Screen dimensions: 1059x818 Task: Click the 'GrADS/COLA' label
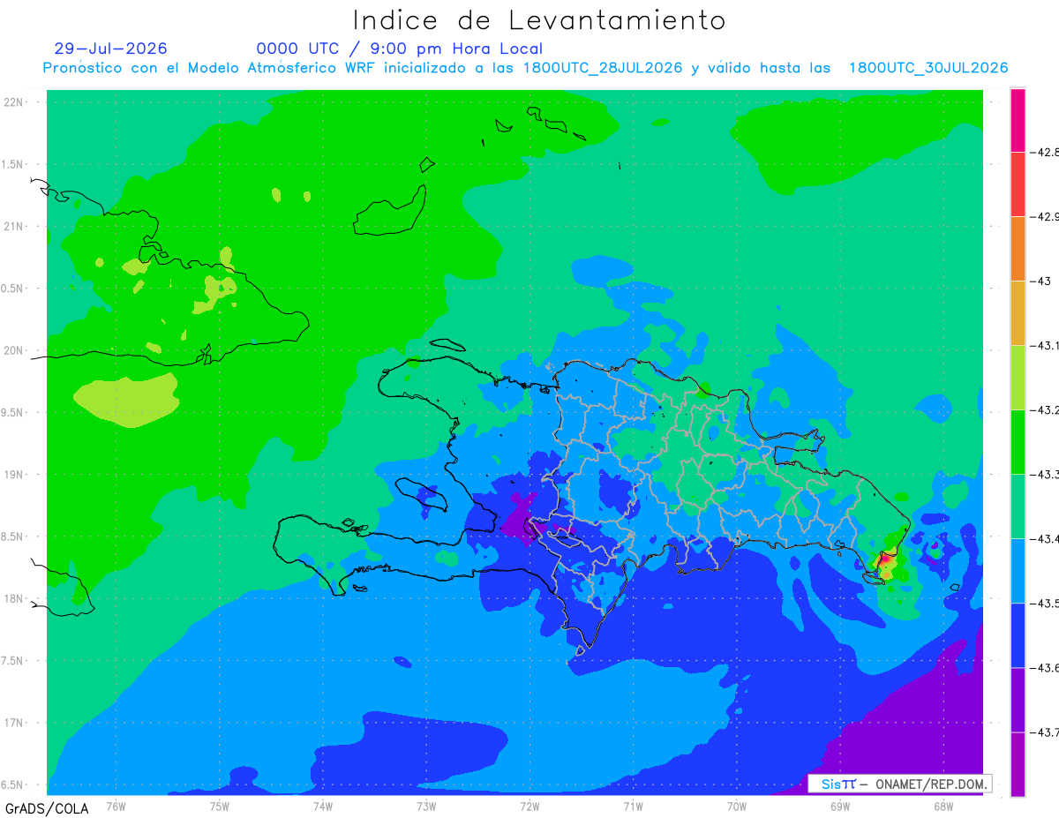[47, 808]
